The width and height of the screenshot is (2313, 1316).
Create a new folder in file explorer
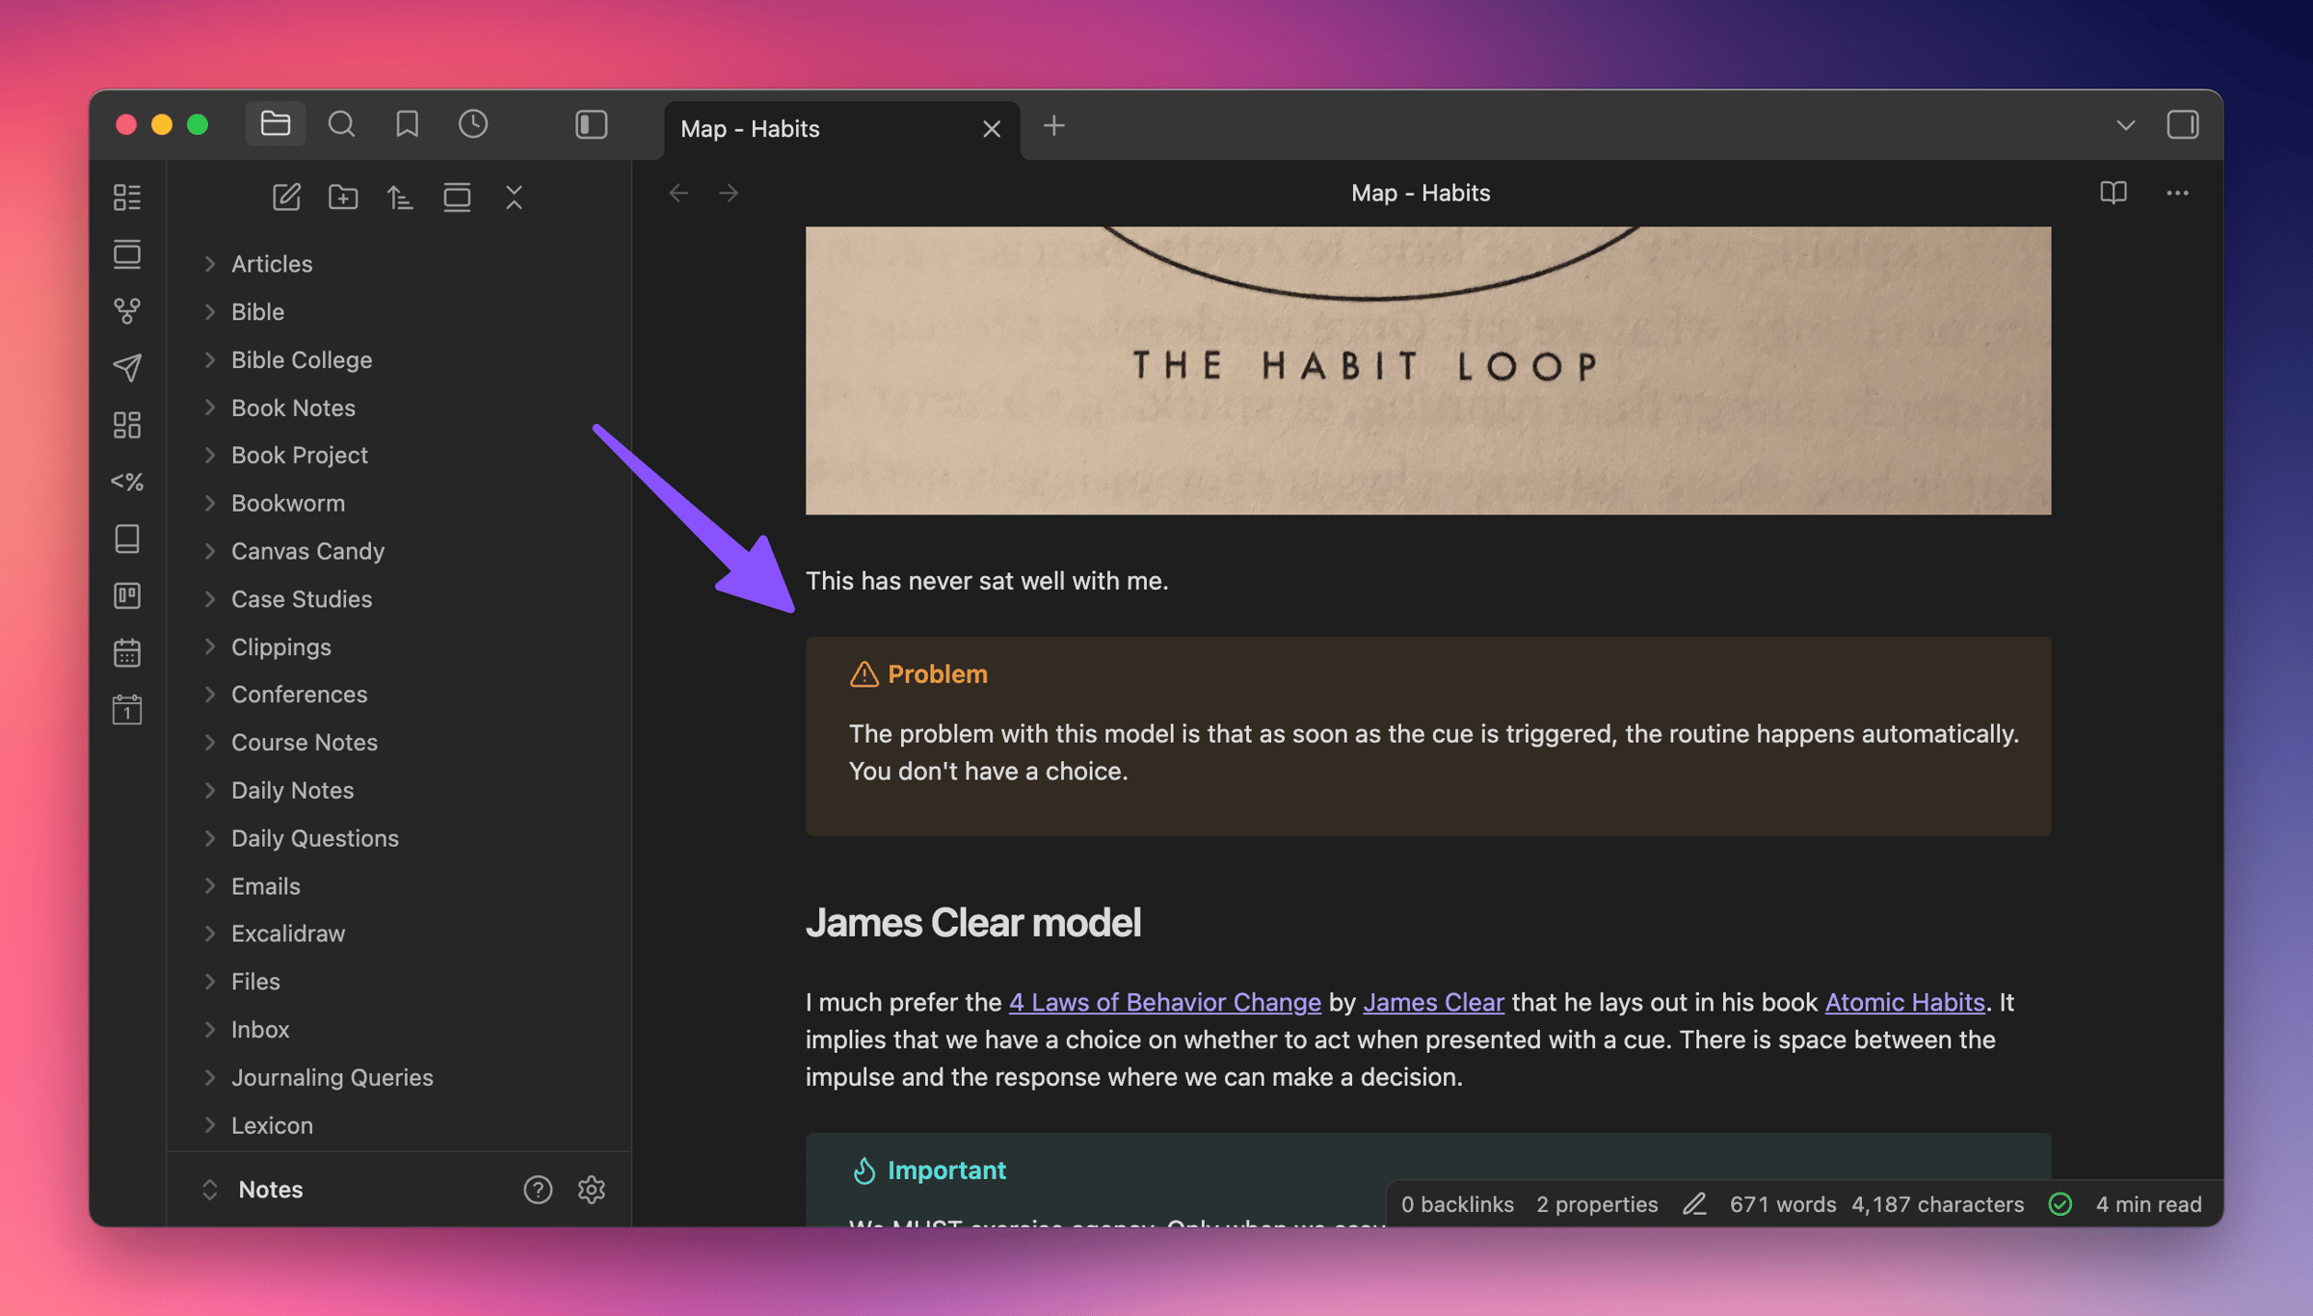coord(343,197)
